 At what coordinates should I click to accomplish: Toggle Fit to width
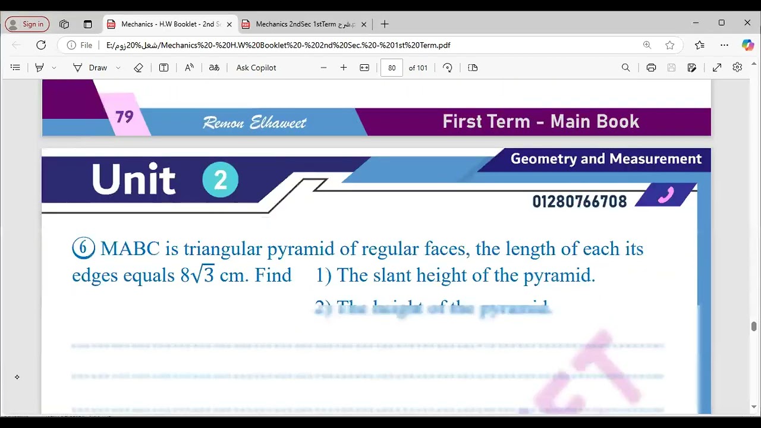[364, 68]
